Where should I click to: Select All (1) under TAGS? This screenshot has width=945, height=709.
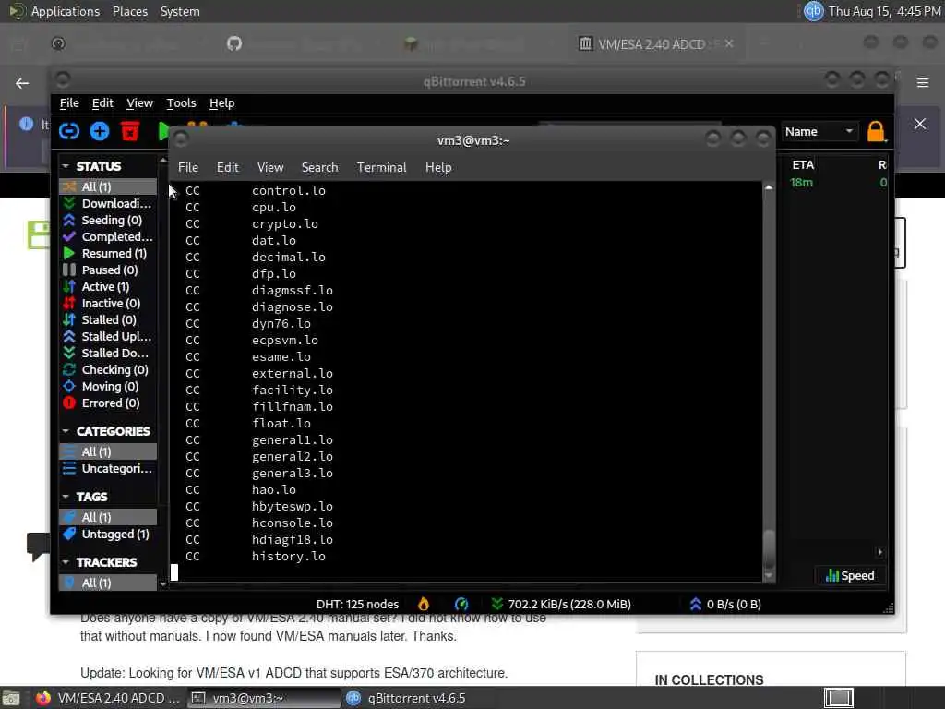tap(109, 517)
